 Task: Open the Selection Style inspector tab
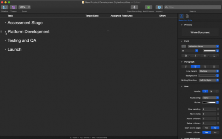(x=181, y=16)
